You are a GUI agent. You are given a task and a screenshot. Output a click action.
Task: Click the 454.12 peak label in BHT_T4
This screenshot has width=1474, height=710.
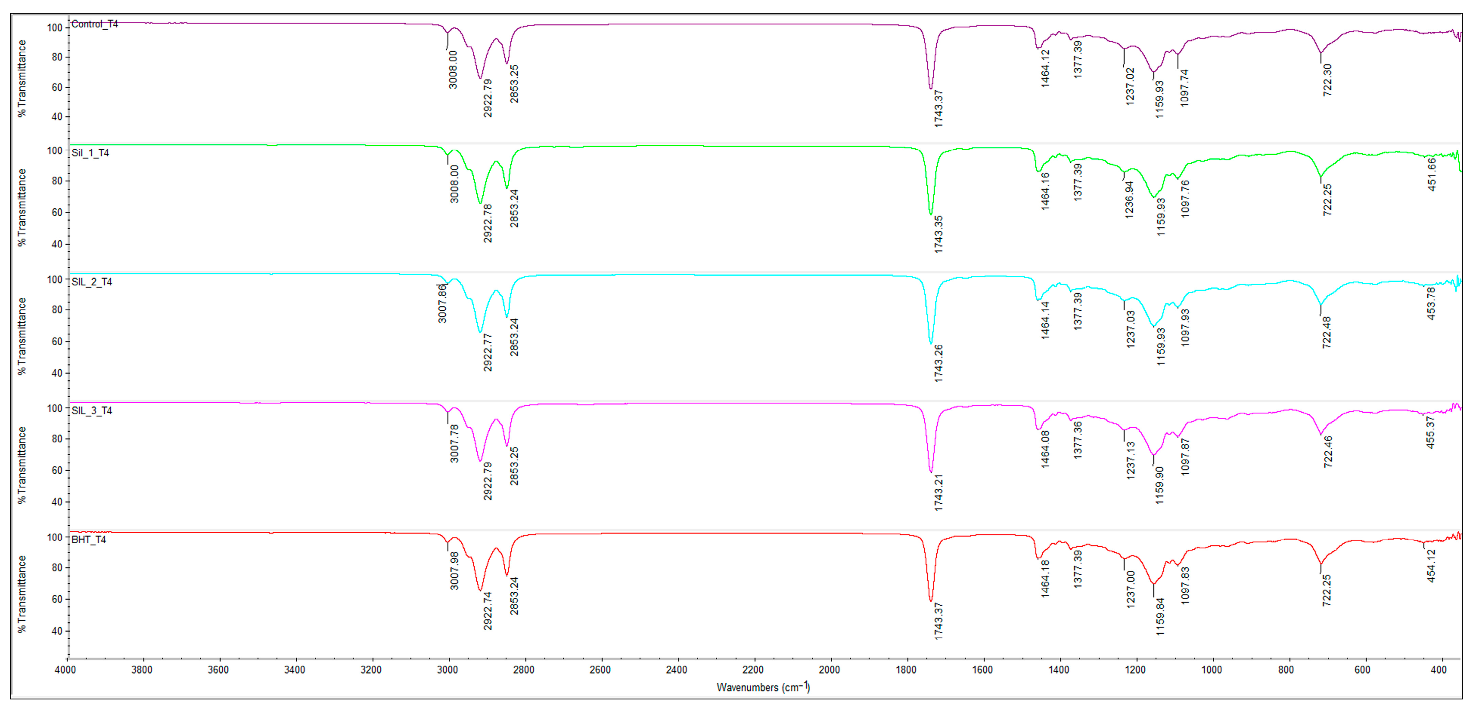(x=1431, y=566)
